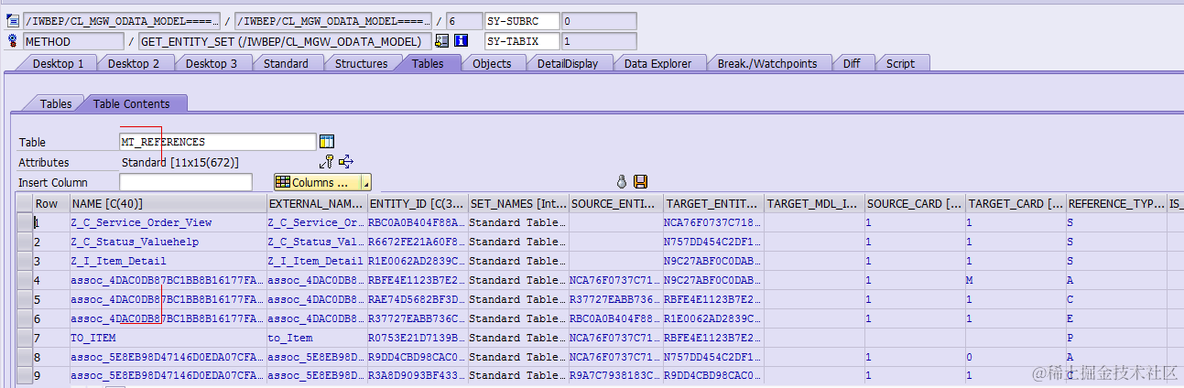The width and height of the screenshot is (1184, 388).
Task: Click the TARGET_CARD column header
Action: [1015, 203]
